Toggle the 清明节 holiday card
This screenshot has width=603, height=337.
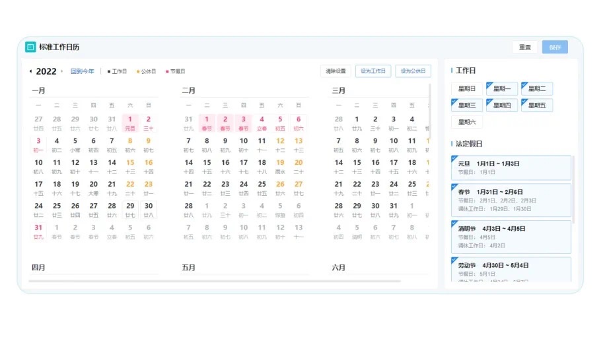pyautogui.click(x=511, y=237)
